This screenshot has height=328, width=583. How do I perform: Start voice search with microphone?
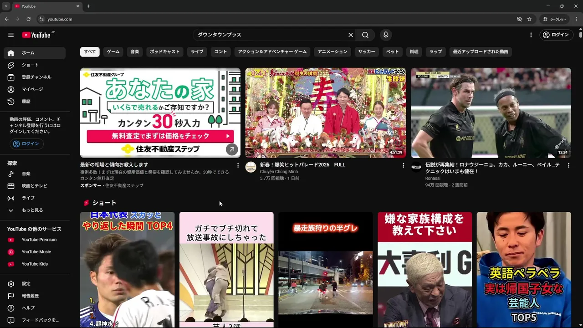coord(386,35)
